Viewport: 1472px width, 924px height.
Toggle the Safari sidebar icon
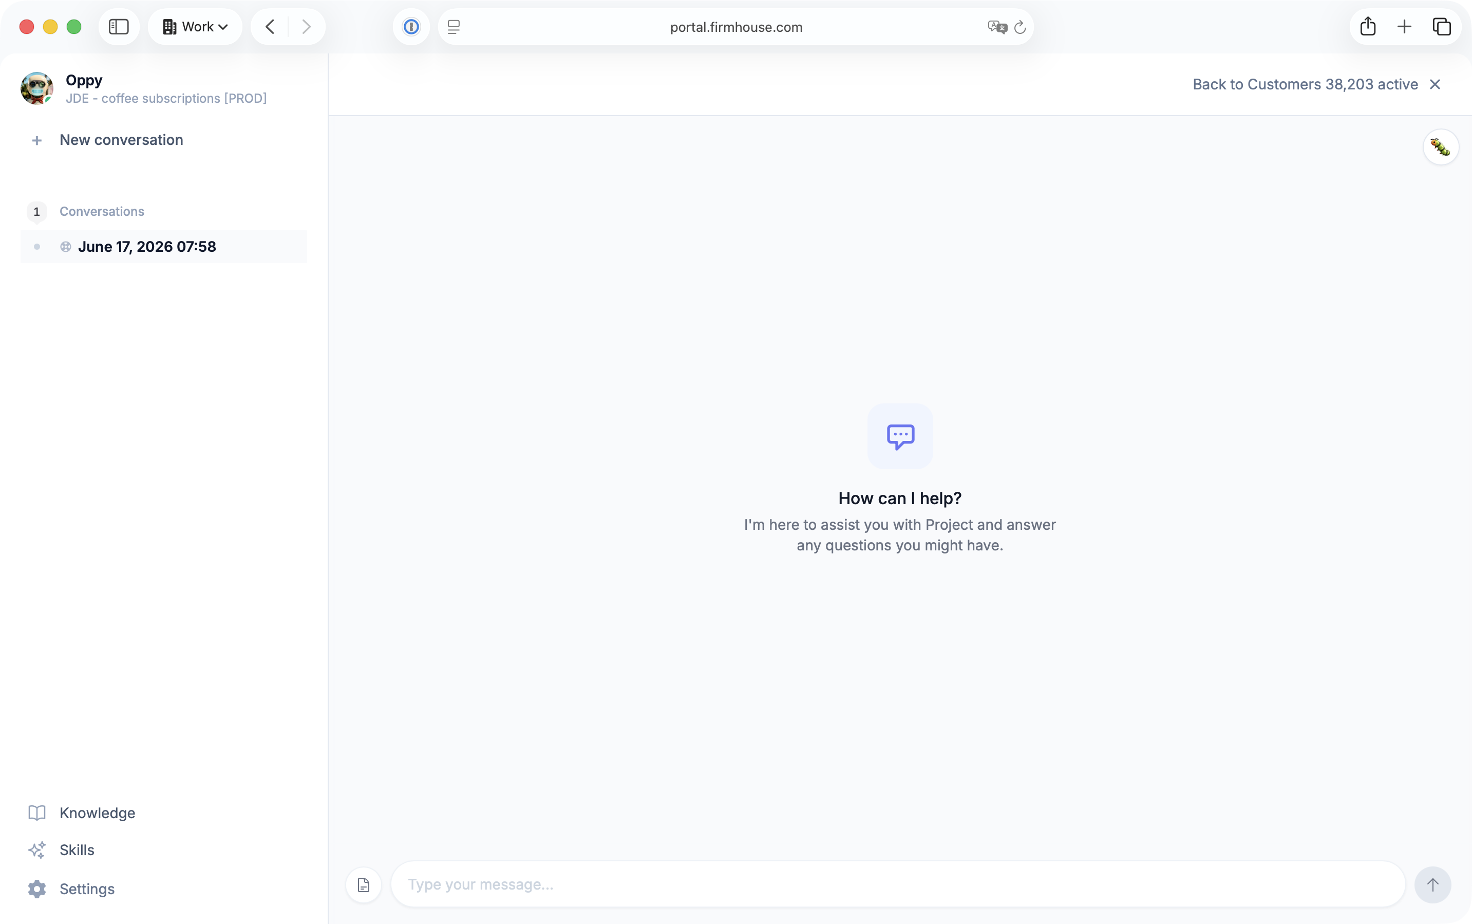(x=119, y=27)
